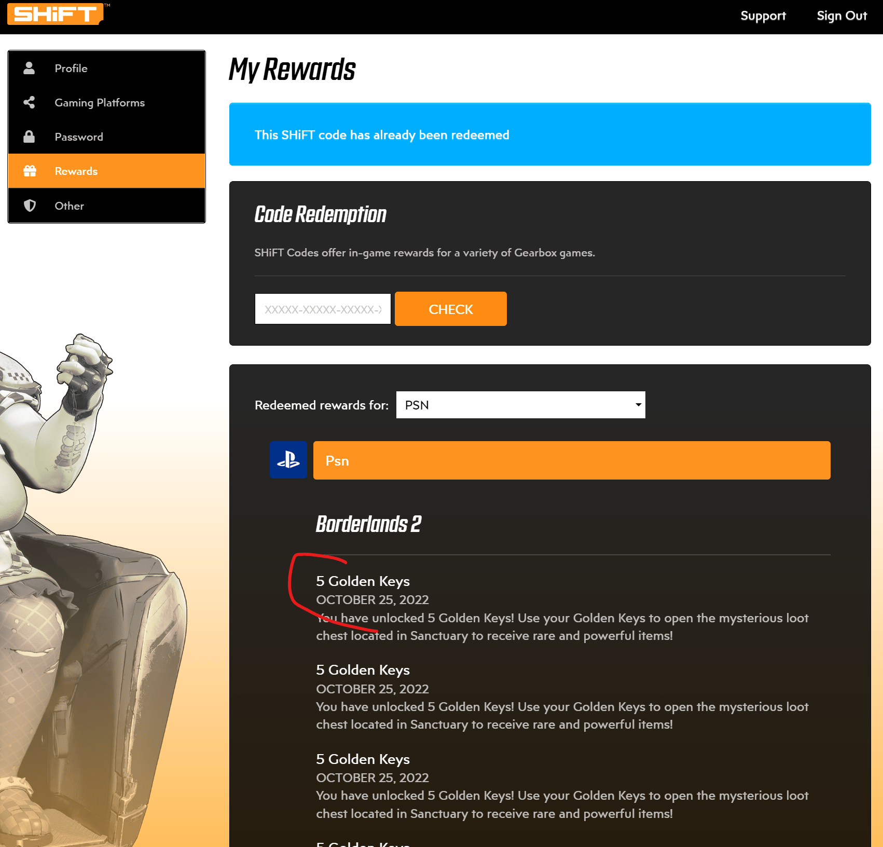This screenshot has height=847, width=883.
Task: Click the Gaming Platforms share icon
Action: [x=29, y=102]
